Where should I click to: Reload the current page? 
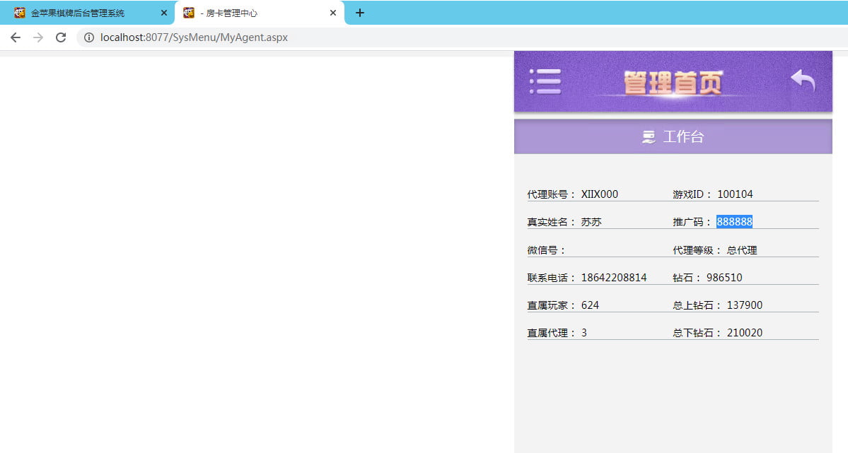61,37
